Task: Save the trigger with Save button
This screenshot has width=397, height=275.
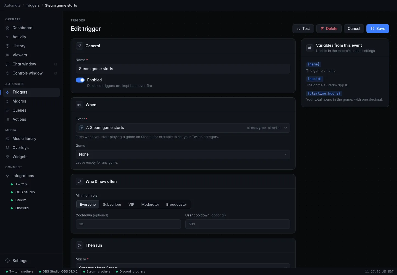Action: tap(378, 29)
